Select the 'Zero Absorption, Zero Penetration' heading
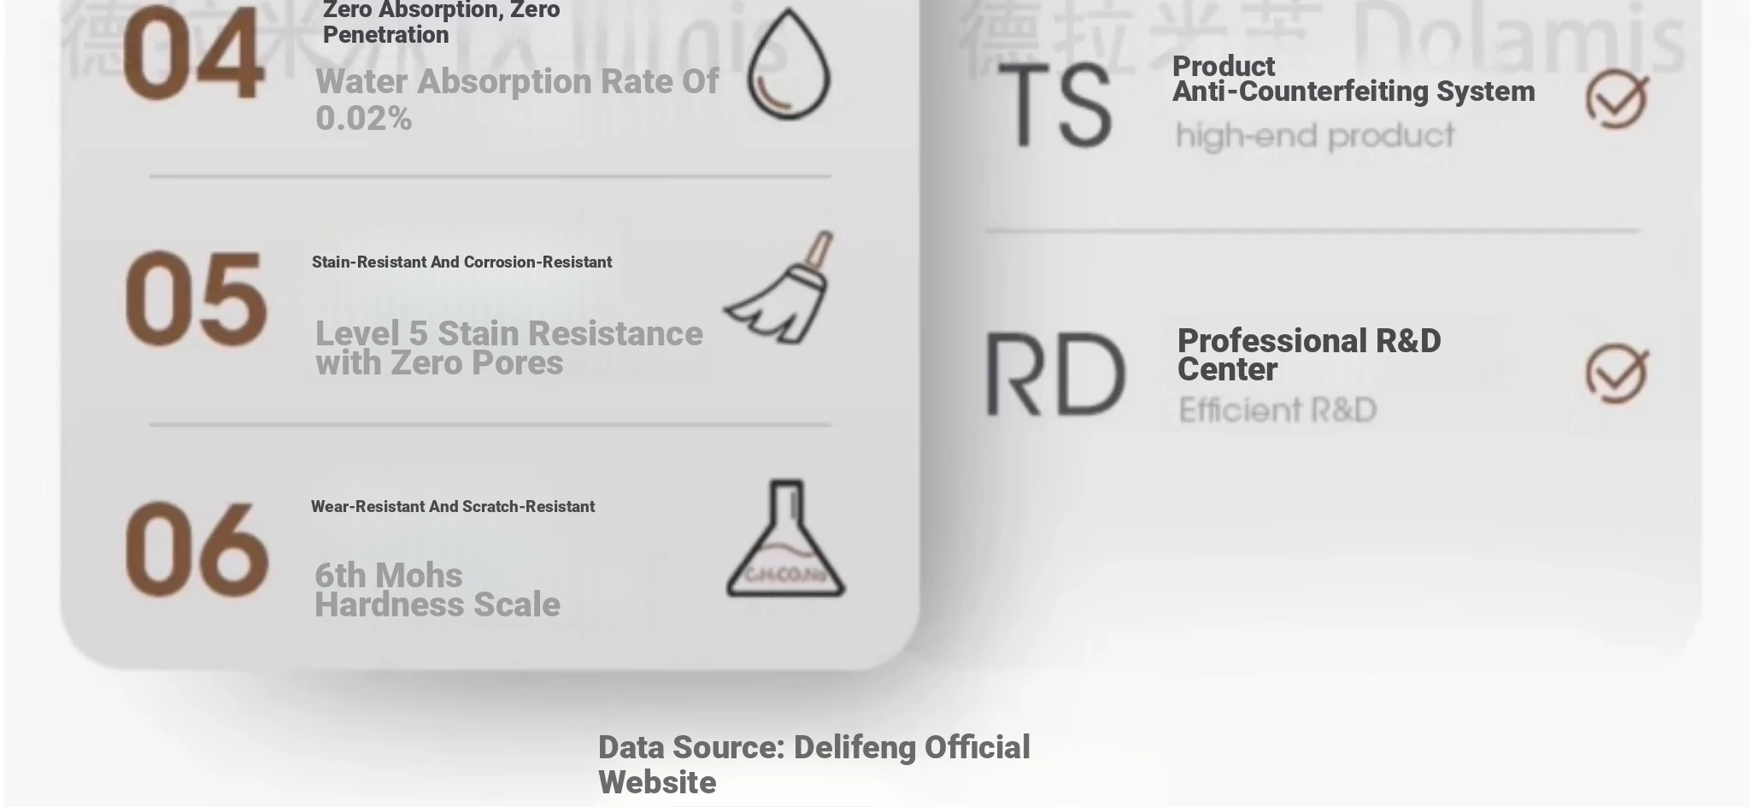Viewport: 1750px width, 807px height. click(442, 22)
